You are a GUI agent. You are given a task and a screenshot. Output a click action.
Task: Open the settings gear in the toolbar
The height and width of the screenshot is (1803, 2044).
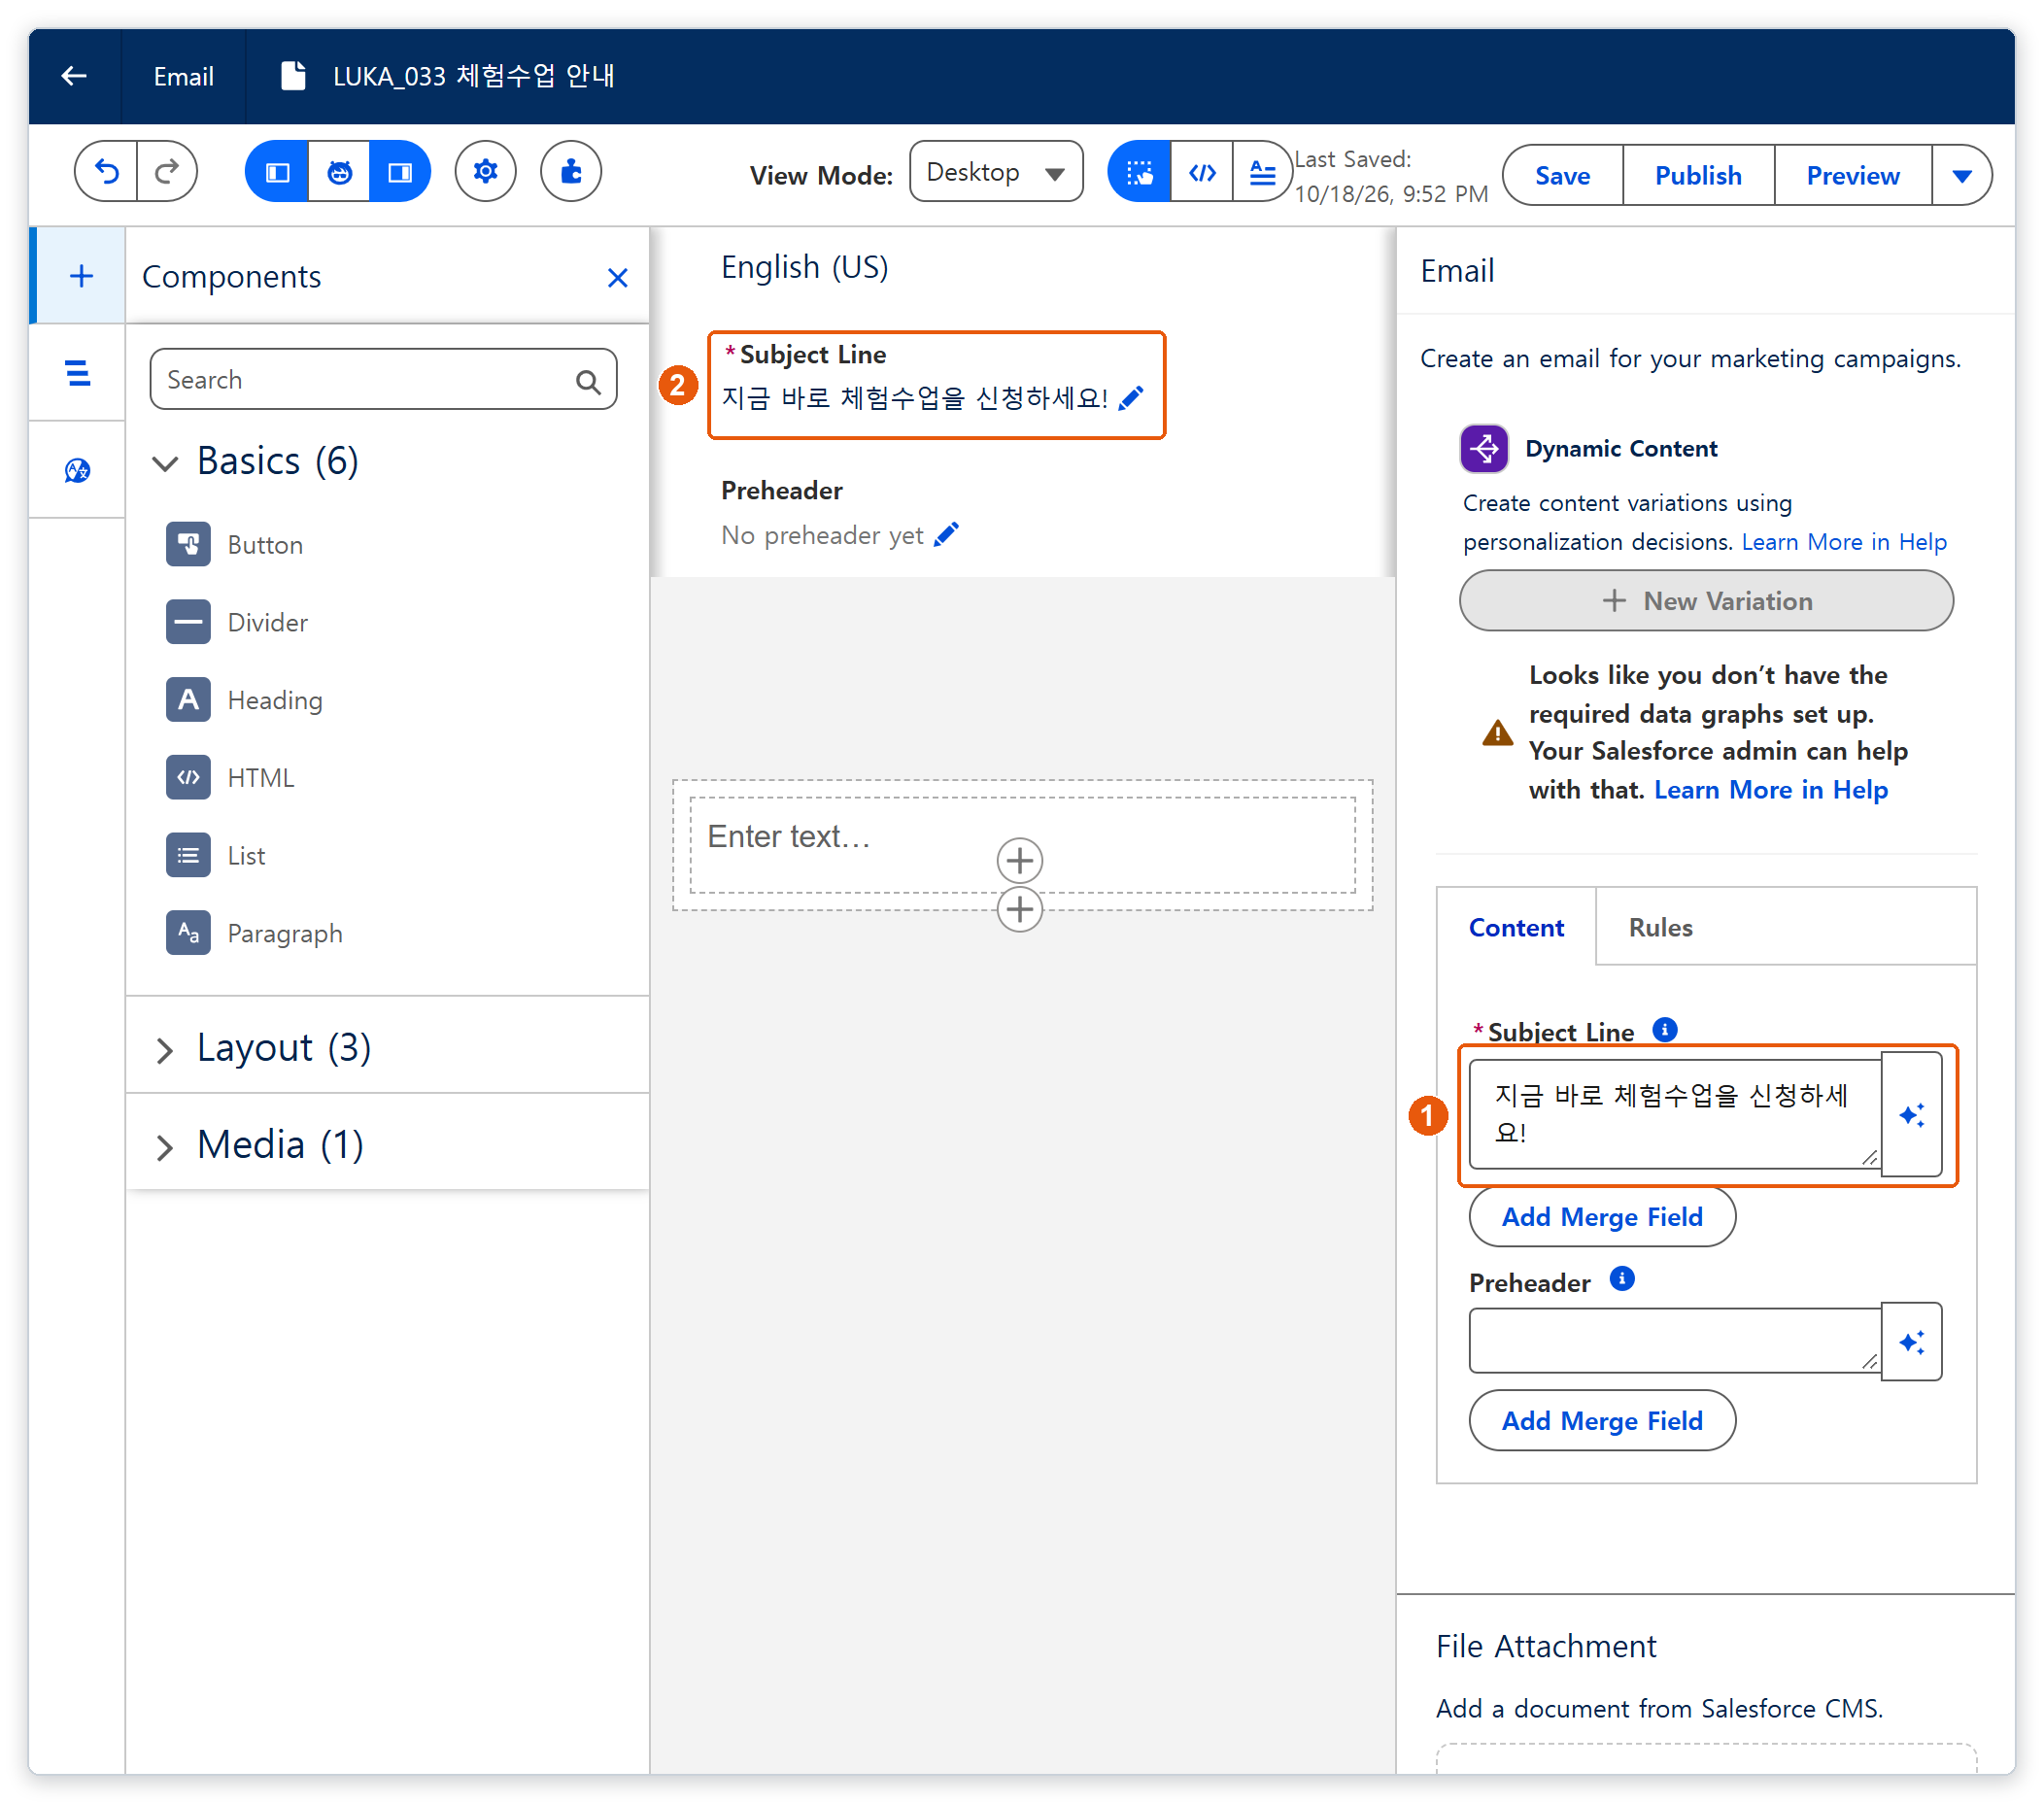485,172
